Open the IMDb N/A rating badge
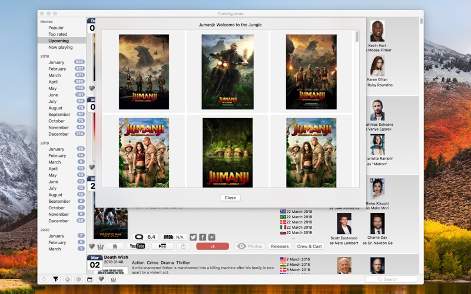Viewport: 471px width, 294px height. 174,237
